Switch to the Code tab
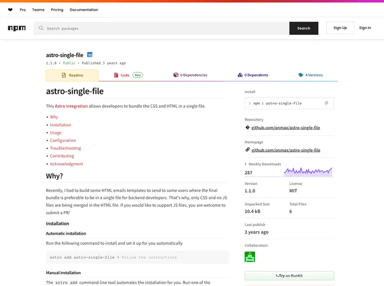 coord(128,75)
